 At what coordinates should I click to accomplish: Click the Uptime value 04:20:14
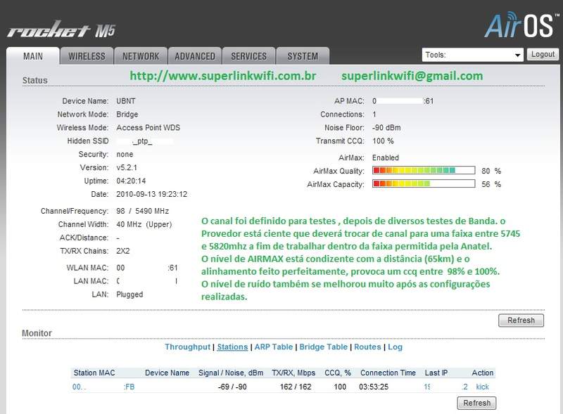pos(131,181)
